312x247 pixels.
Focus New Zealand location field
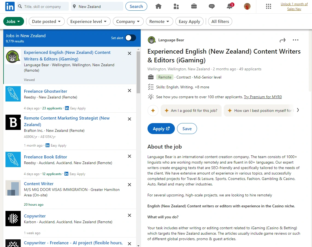pyautogui.click(x=97, y=6)
